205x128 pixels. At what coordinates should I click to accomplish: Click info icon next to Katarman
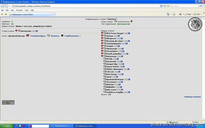(122, 56)
